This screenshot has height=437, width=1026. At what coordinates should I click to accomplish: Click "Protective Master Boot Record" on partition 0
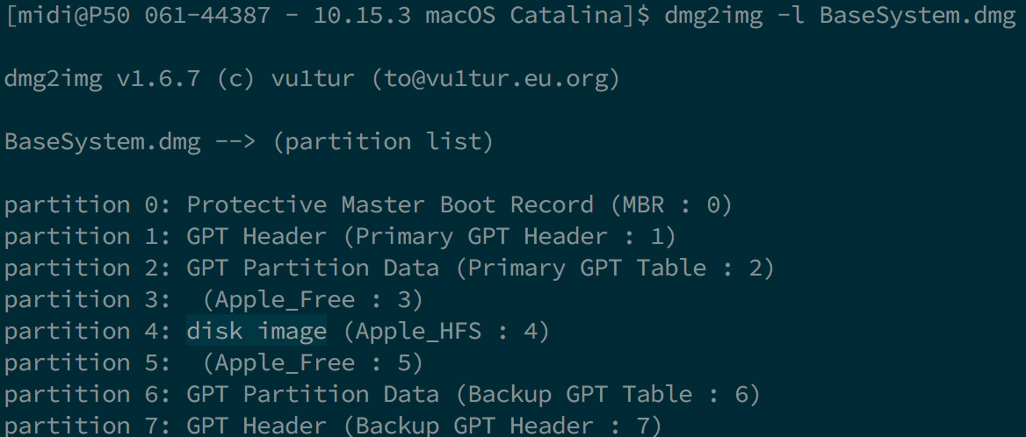point(390,205)
